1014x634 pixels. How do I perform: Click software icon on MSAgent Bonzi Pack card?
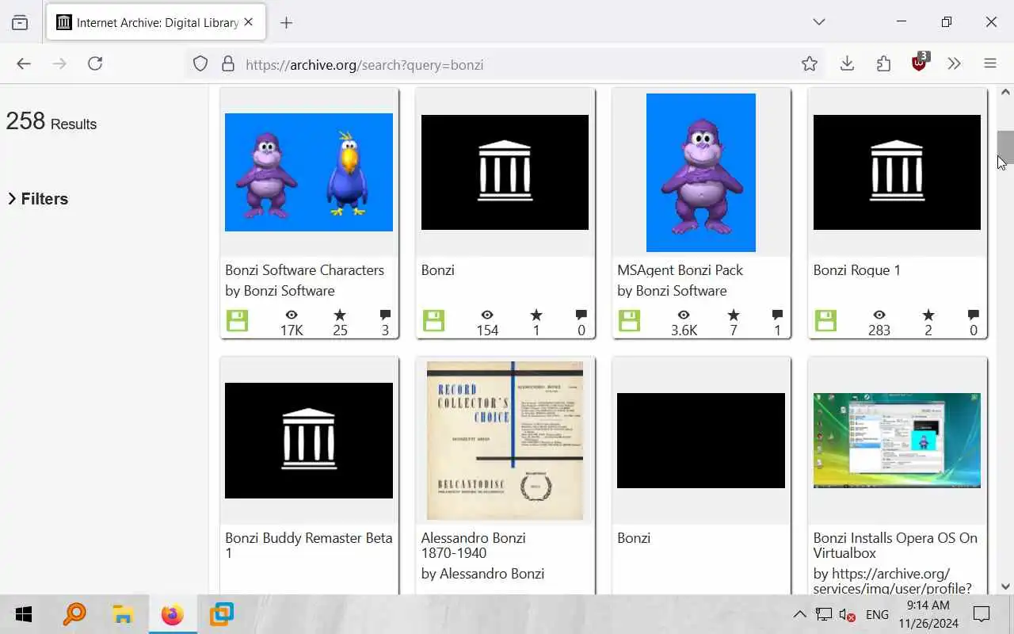click(x=629, y=321)
